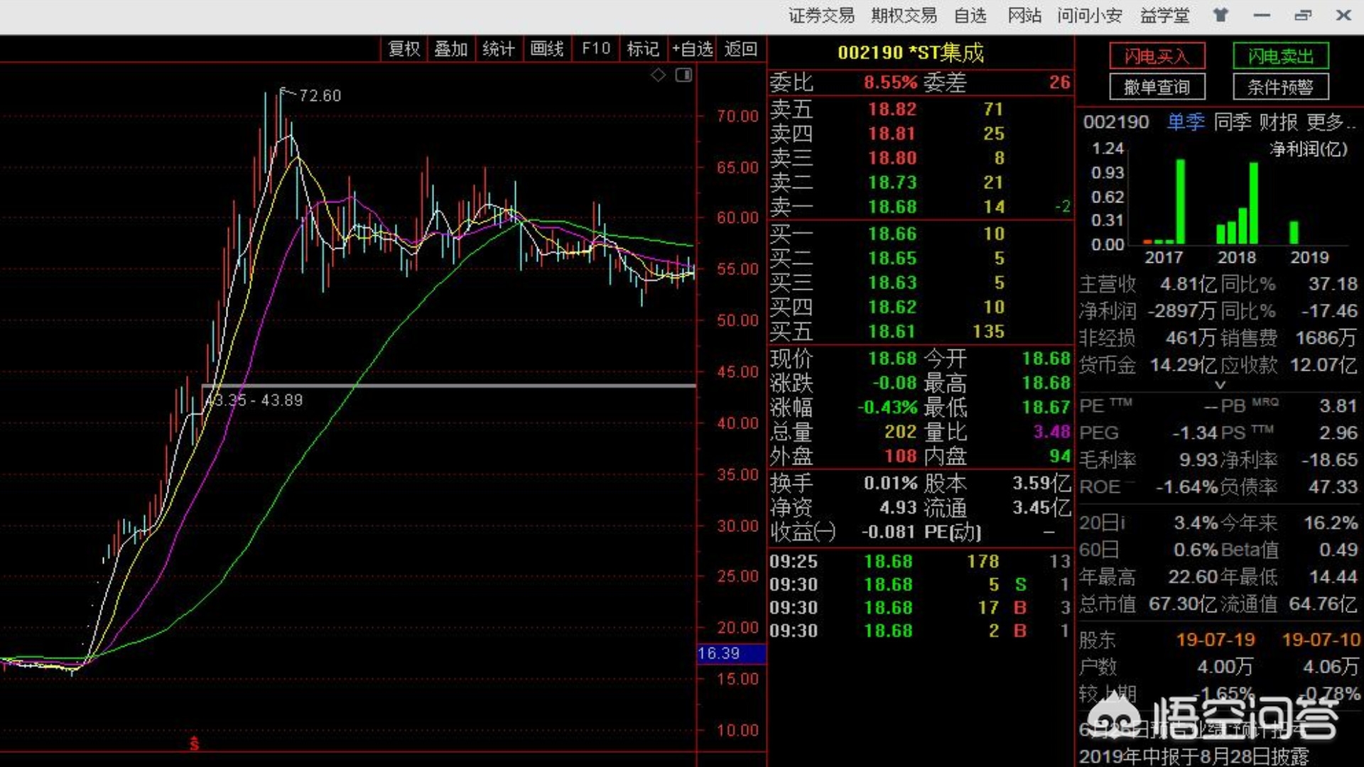Click shareholder date 19-07-19
The height and width of the screenshot is (767, 1364).
coord(1216,640)
